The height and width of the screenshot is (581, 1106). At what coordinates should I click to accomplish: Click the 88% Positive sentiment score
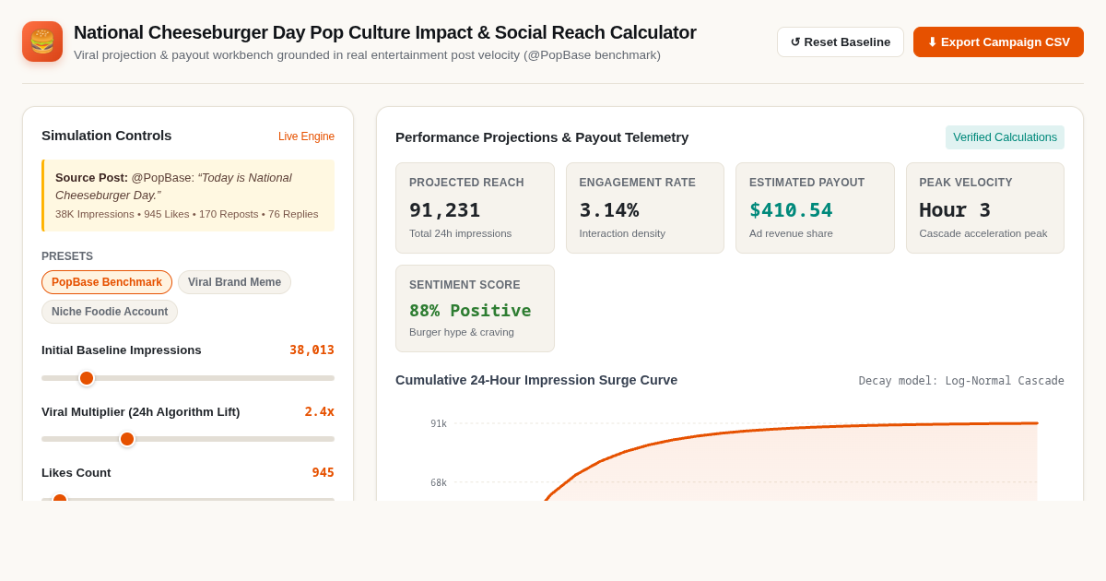click(x=470, y=311)
